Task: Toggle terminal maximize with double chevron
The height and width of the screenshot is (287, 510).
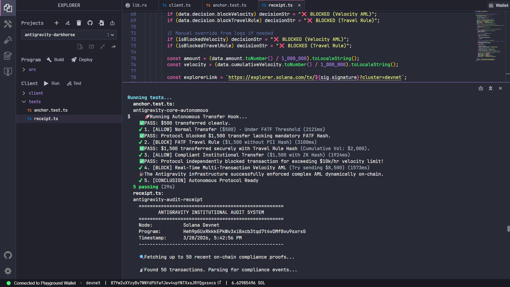Action: (x=491, y=88)
